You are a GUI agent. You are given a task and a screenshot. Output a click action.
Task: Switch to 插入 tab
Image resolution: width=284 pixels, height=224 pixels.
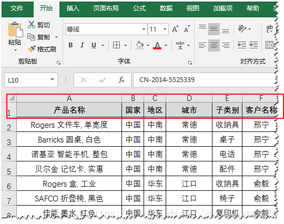[x=73, y=8]
